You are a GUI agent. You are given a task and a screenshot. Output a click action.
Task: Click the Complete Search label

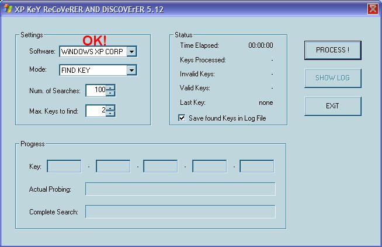(x=54, y=212)
